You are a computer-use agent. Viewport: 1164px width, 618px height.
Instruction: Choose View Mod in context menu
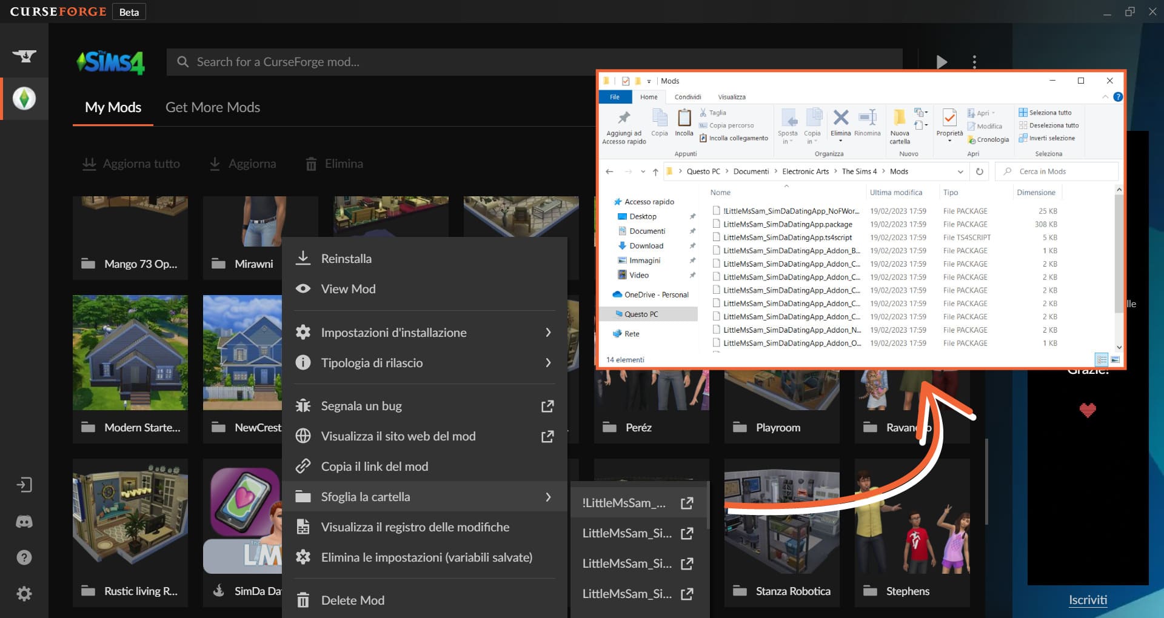tap(424, 289)
